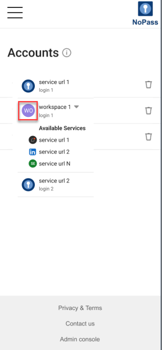Click the LinkedIn icon in Available Services
The width and height of the screenshot is (162, 350).
click(33, 152)
